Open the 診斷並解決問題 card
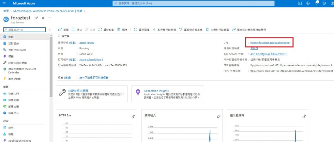 pos(92,94)
